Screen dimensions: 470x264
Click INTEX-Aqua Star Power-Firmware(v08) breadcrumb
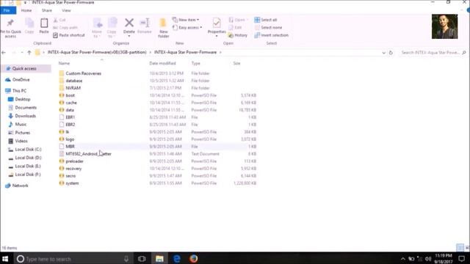97,52
